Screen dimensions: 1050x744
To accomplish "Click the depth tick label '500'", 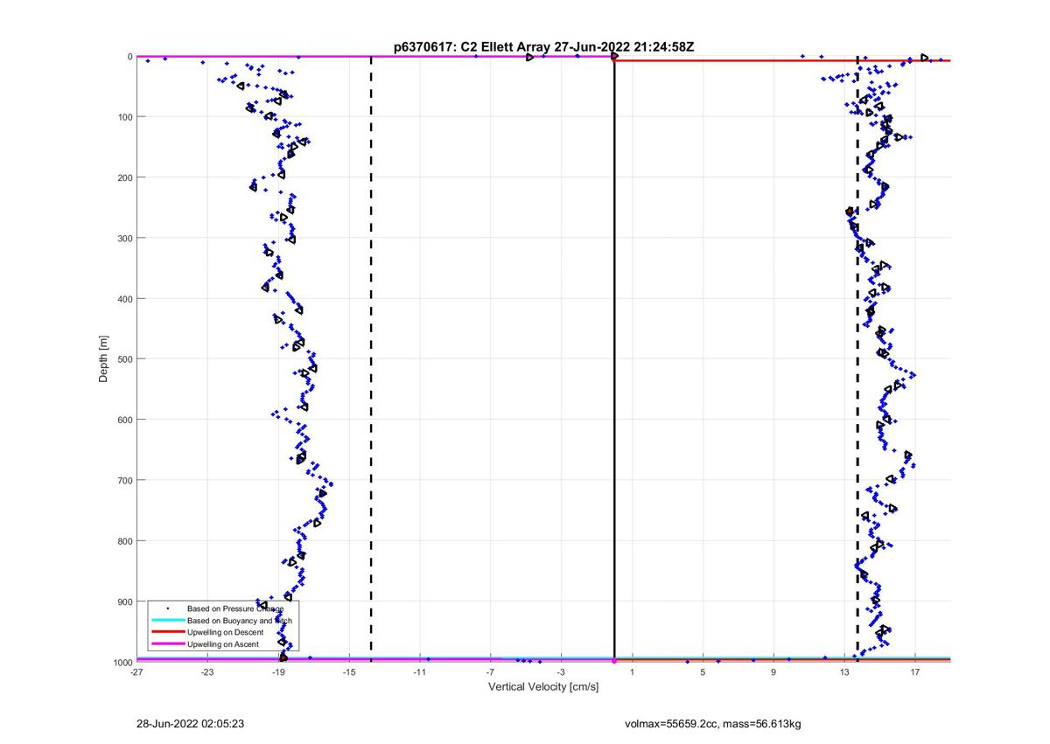I will pyautogui.click(x=123, y=359).
